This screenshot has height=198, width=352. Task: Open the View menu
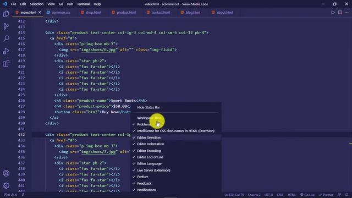pyautogui.click(x=51, y=4)
